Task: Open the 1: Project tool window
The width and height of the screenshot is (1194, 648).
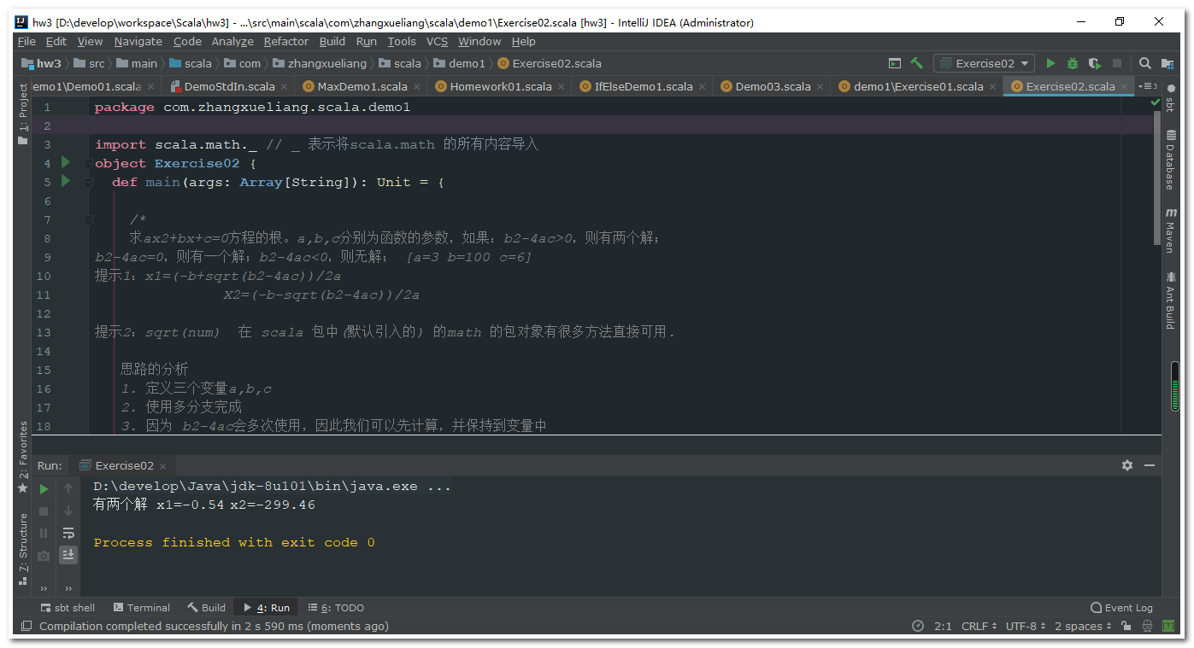Action: coord(23,114)
